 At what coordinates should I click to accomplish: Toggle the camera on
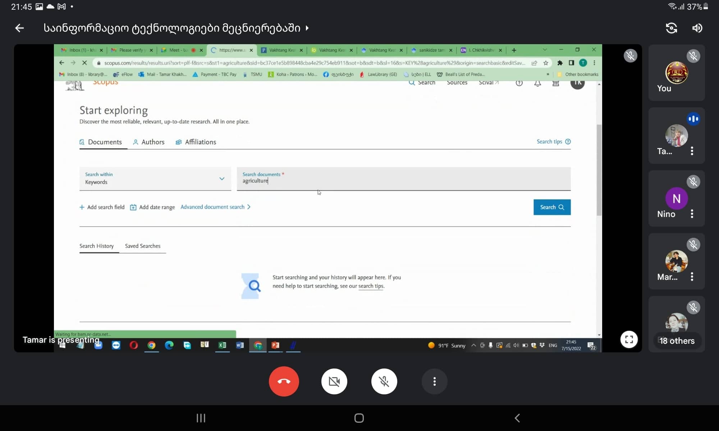pos(334,381)
